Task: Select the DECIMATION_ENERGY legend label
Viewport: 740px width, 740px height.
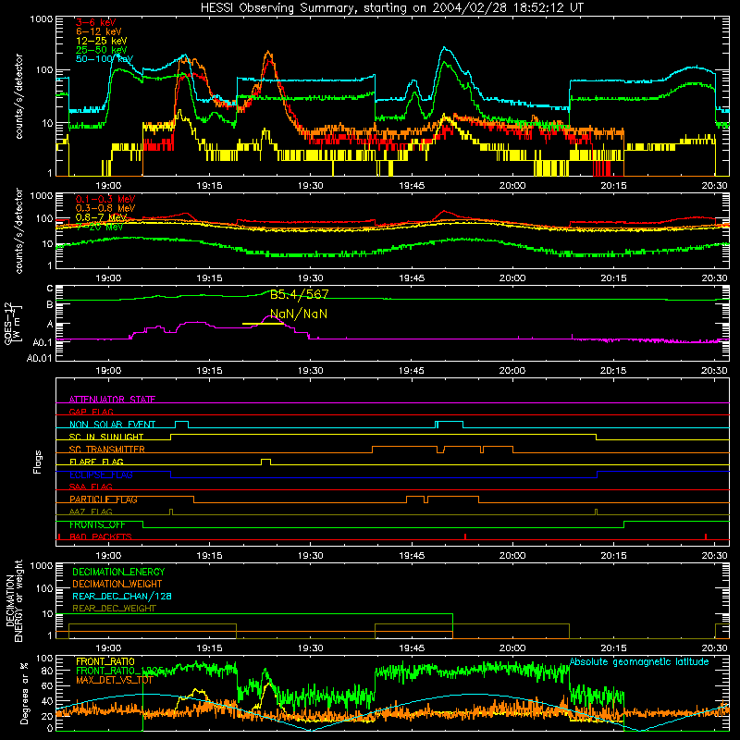Action: tap(118, 572)
